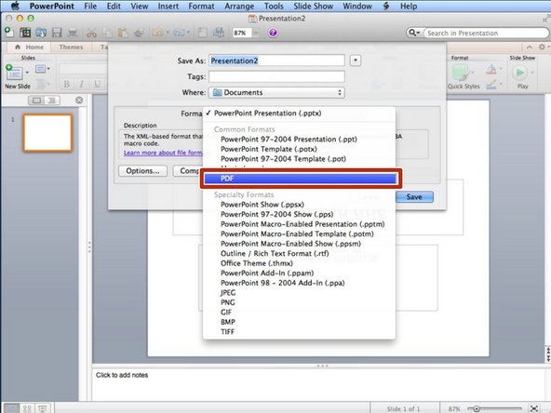The height and width of the screenshot is (413, 551).
Task: Click the Copy toolbar icon
Action: (x=108, y=33)
